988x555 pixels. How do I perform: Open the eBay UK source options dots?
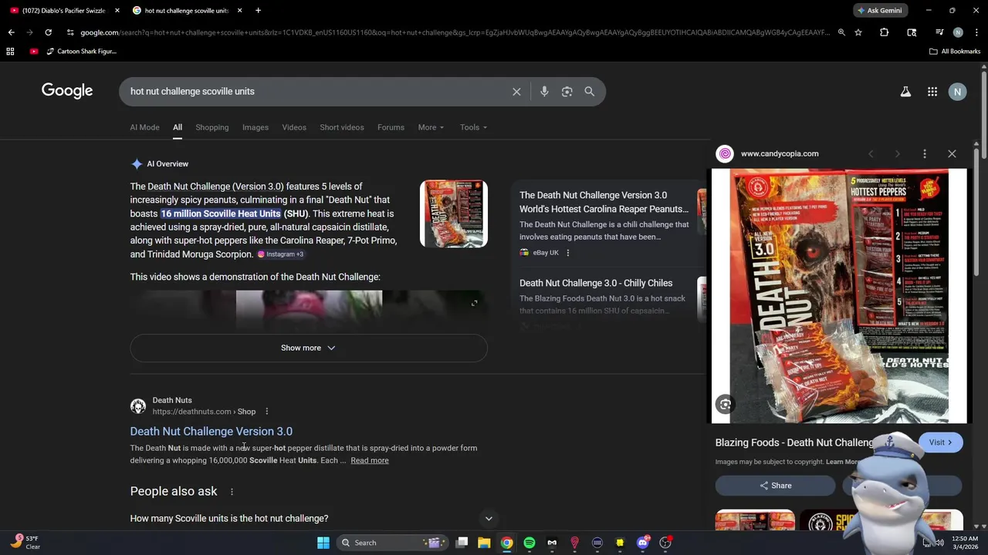click(567, 253)
